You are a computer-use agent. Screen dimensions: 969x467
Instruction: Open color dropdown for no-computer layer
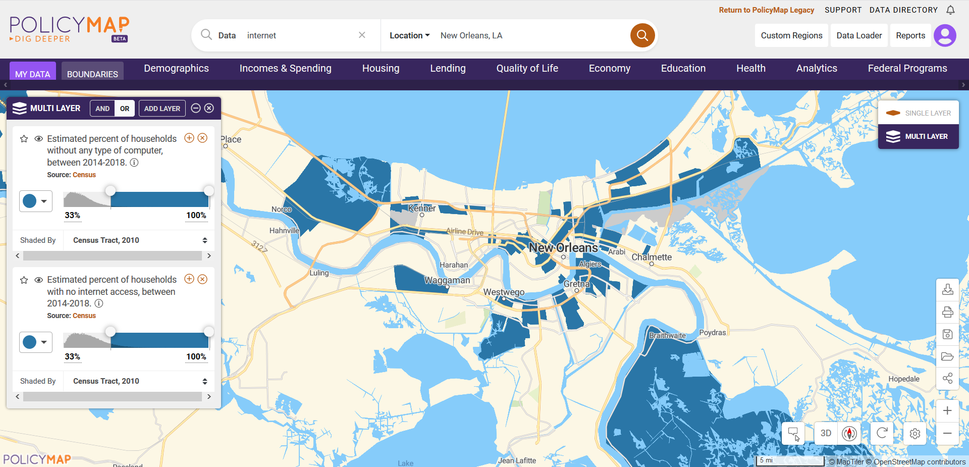[35, 201]
